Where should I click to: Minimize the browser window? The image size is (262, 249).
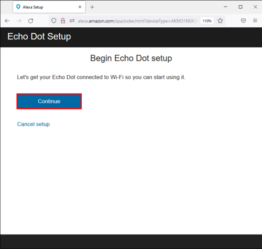click(x=226, y=7)
